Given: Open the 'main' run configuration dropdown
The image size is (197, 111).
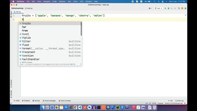Looking at the screenshot, I should click(159, 8).
